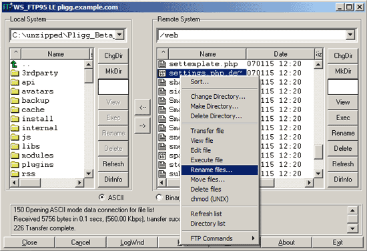
Task: Click the local list vertical scrollbar thumb
Action: point(89,76)
